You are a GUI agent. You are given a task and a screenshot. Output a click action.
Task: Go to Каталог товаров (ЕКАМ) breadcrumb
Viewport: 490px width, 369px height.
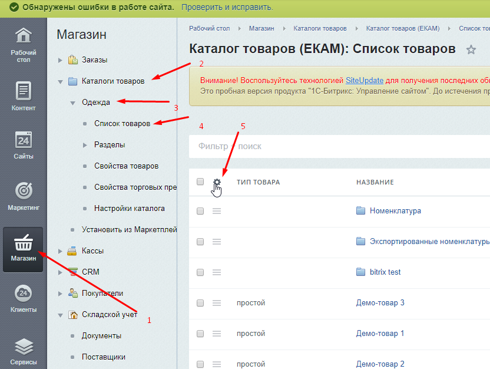click(403, 28)
